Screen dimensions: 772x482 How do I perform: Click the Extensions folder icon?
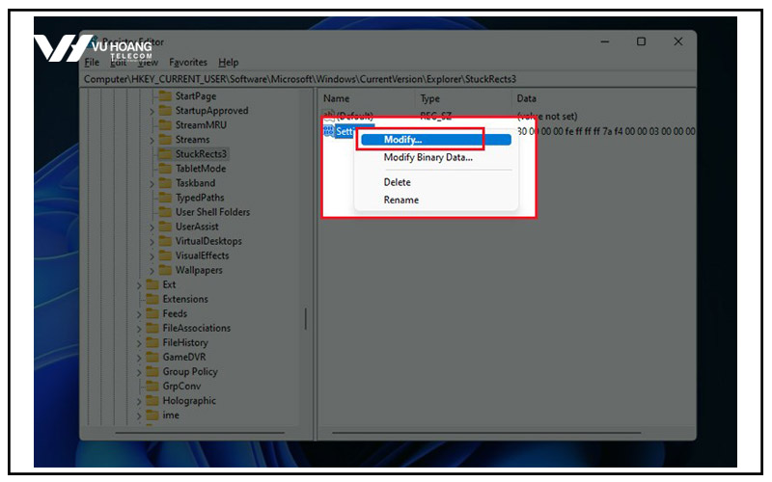(x=152, y=299)
